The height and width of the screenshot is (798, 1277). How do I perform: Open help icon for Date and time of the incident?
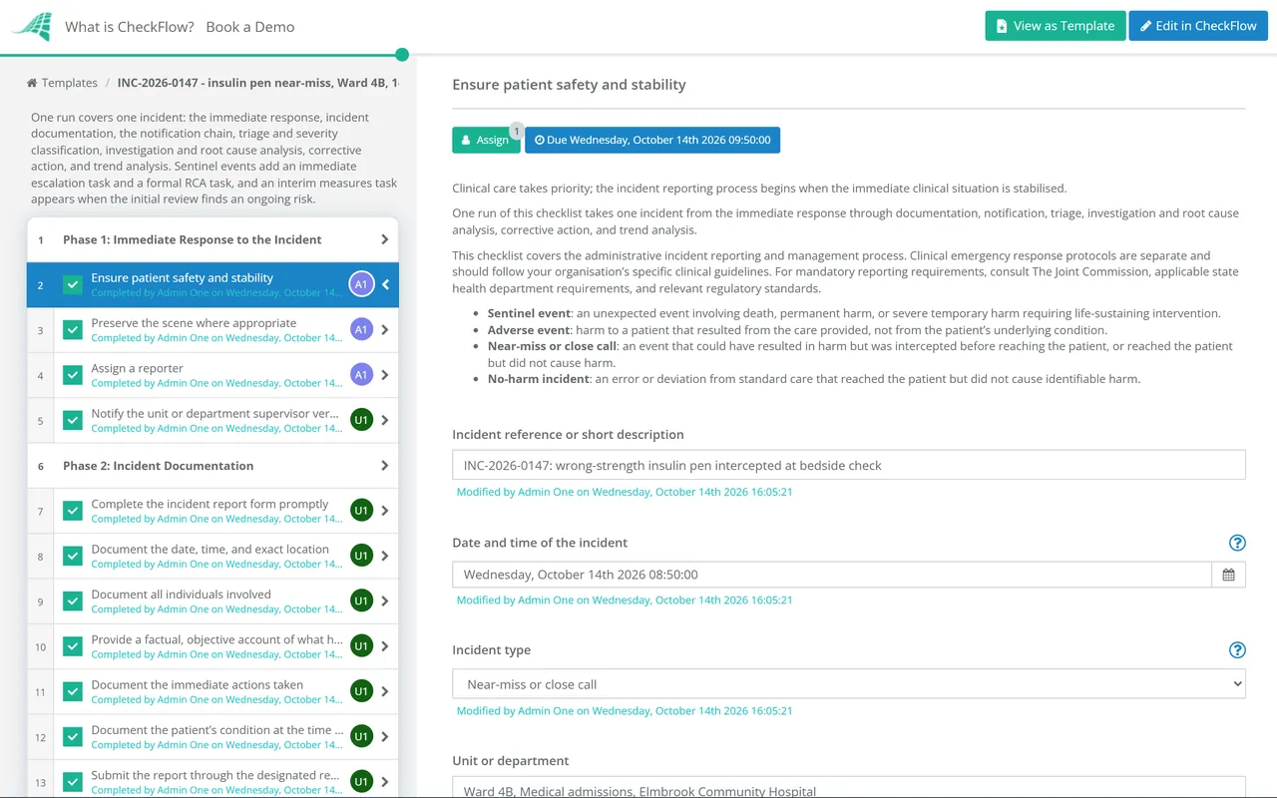click(x=1237, y=543)
